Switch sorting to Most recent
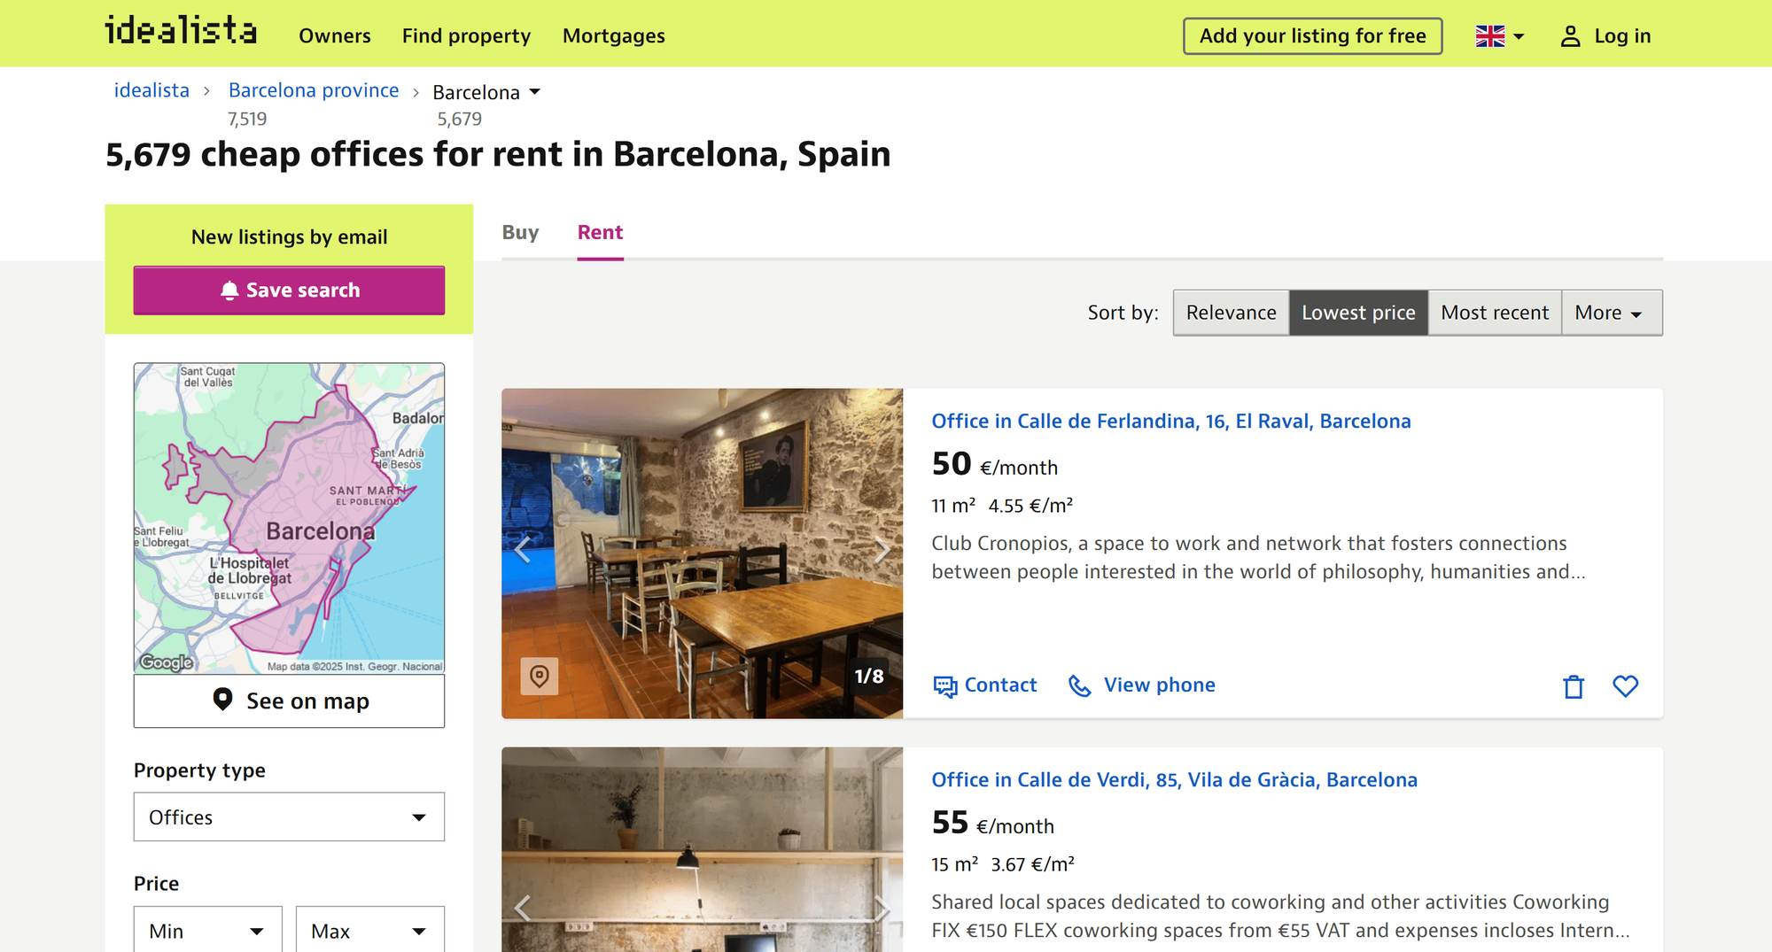Image resolution: width=1772 pixels, height=952 pixels. [x=1494, y=312]
